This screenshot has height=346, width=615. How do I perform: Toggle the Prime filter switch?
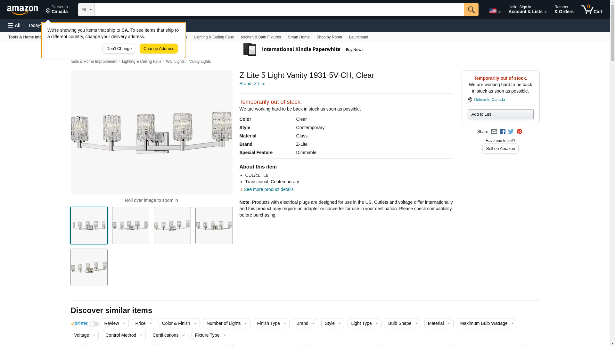(x=94, y=324)
